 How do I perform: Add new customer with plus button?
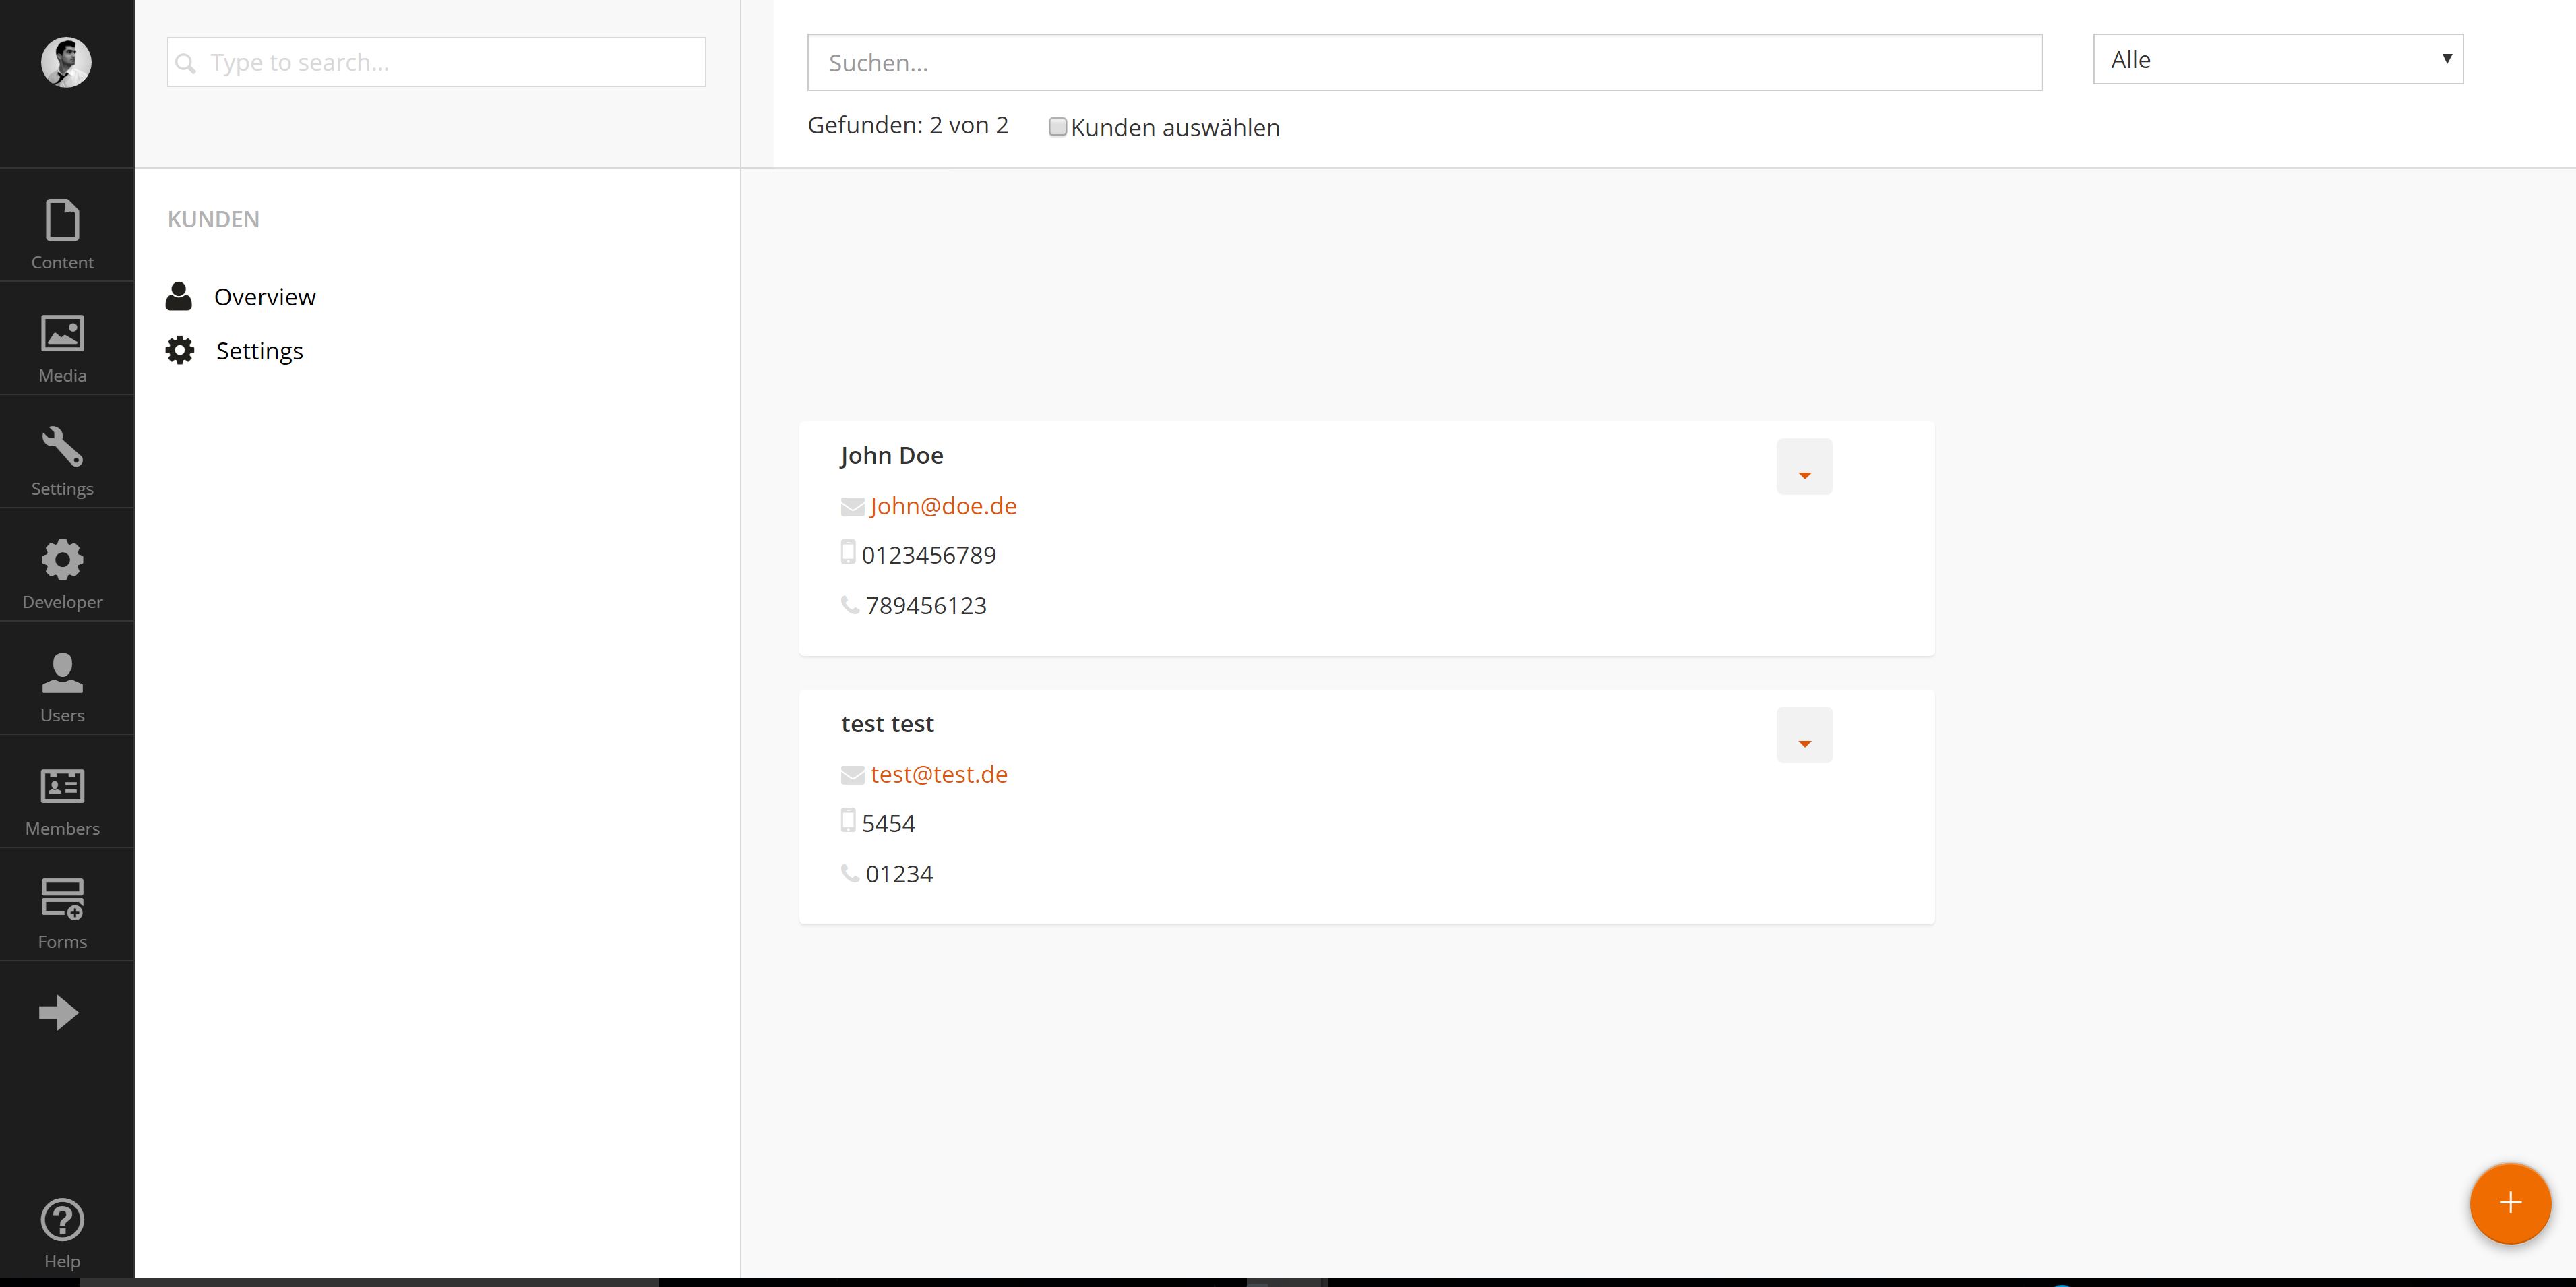click(2510, 1202)
